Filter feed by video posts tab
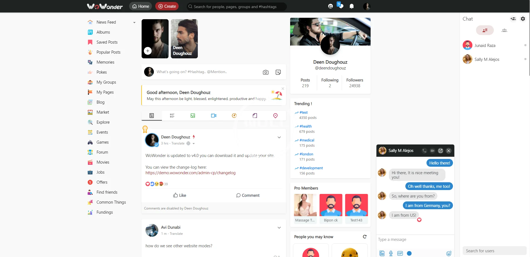 tap(213, 116)
